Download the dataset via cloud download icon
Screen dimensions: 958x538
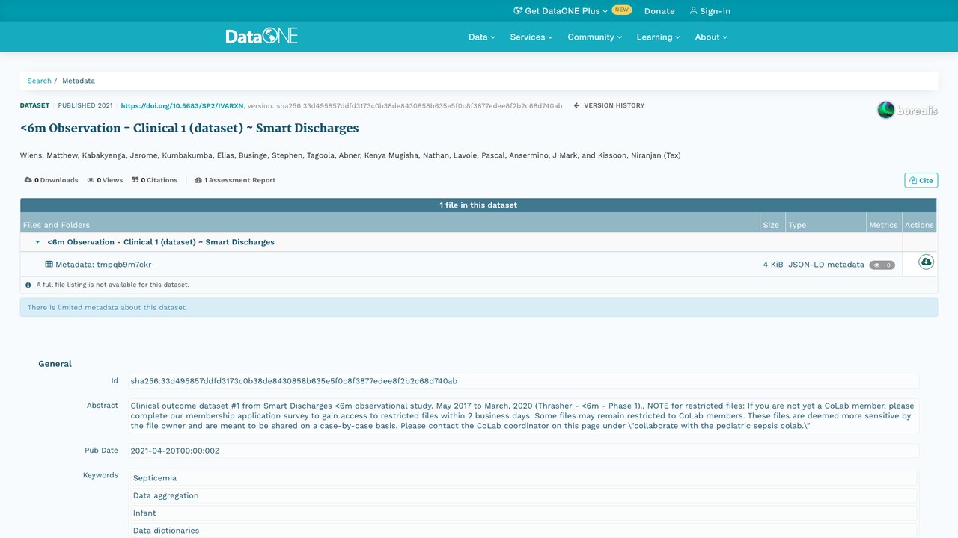click(926, 262)
